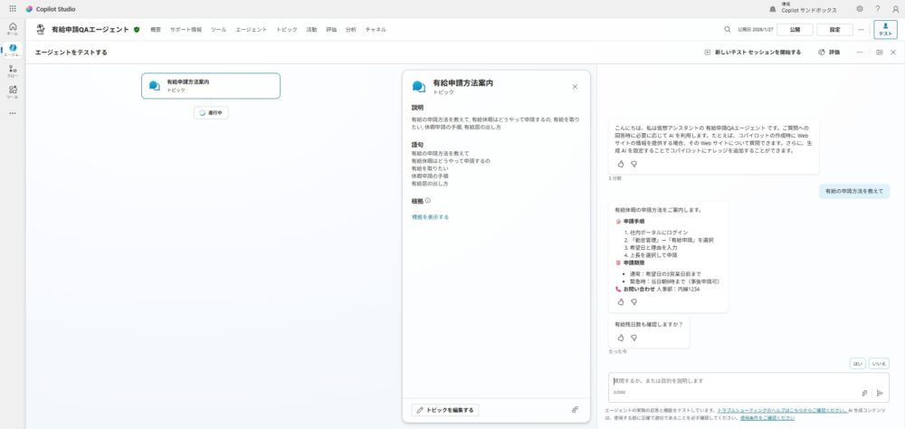Screen dimensions: 905x429
Task: Open Tools from the left sidebar
Action: (13, 91)
